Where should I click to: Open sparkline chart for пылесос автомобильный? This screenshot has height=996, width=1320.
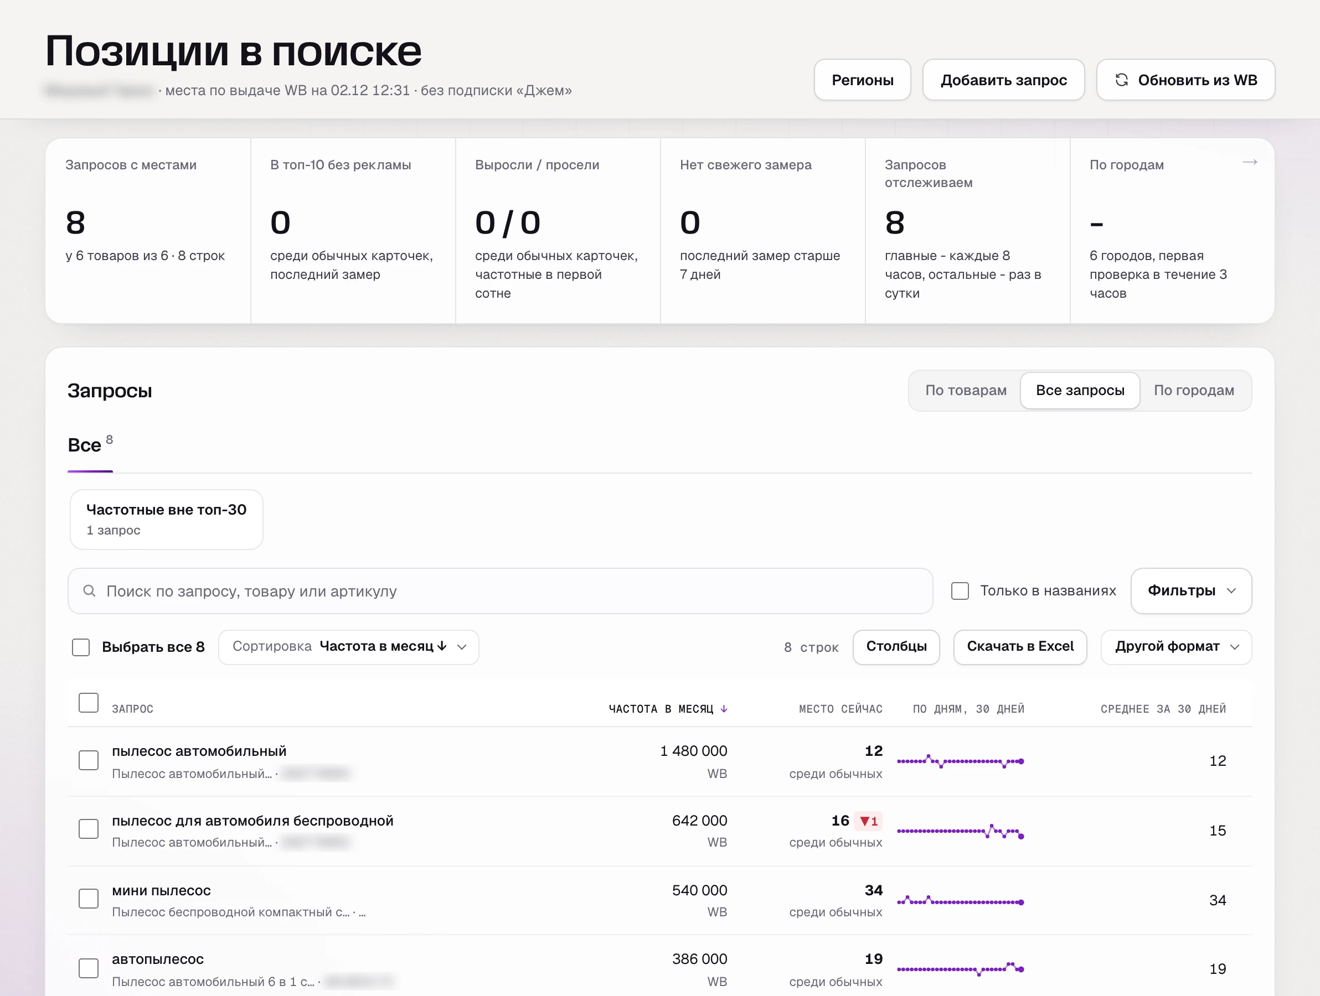[961, 761]
